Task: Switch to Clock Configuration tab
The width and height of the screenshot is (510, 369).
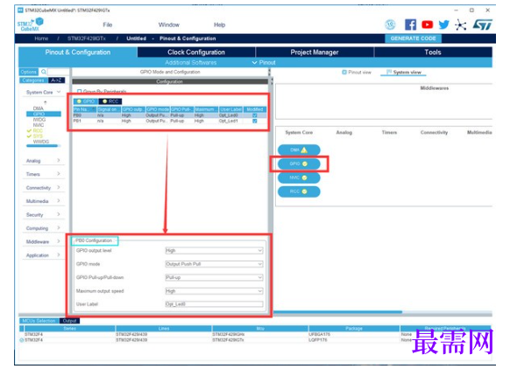Action: tap(196, 52)
